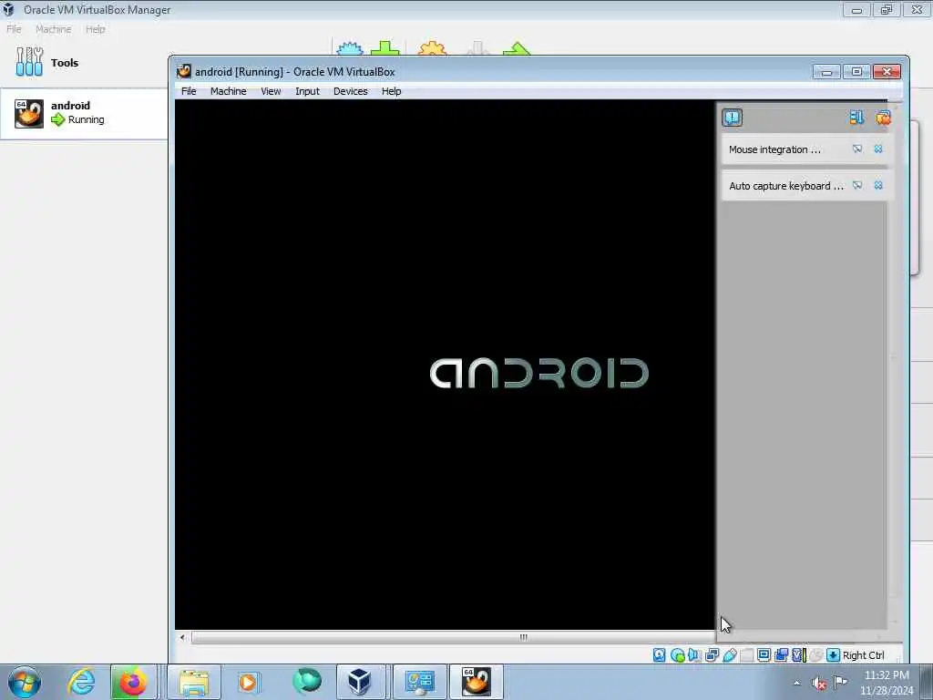Click the display status bar icon

[x=764, y=655]
